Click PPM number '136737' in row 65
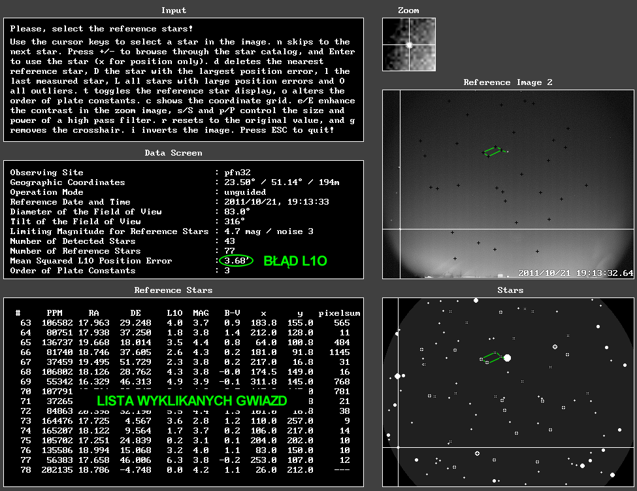 (57, 342)
